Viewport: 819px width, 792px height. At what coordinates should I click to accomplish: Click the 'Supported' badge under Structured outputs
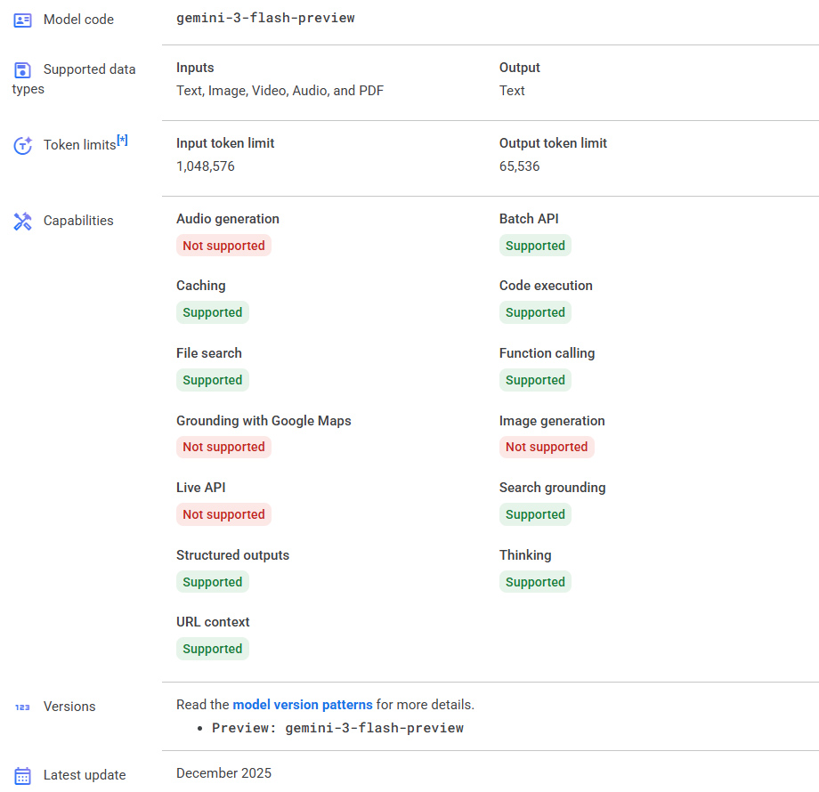click(213, 582)
